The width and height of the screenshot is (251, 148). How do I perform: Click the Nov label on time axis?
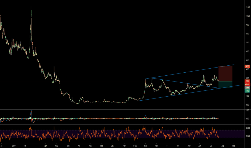point(124,146)
